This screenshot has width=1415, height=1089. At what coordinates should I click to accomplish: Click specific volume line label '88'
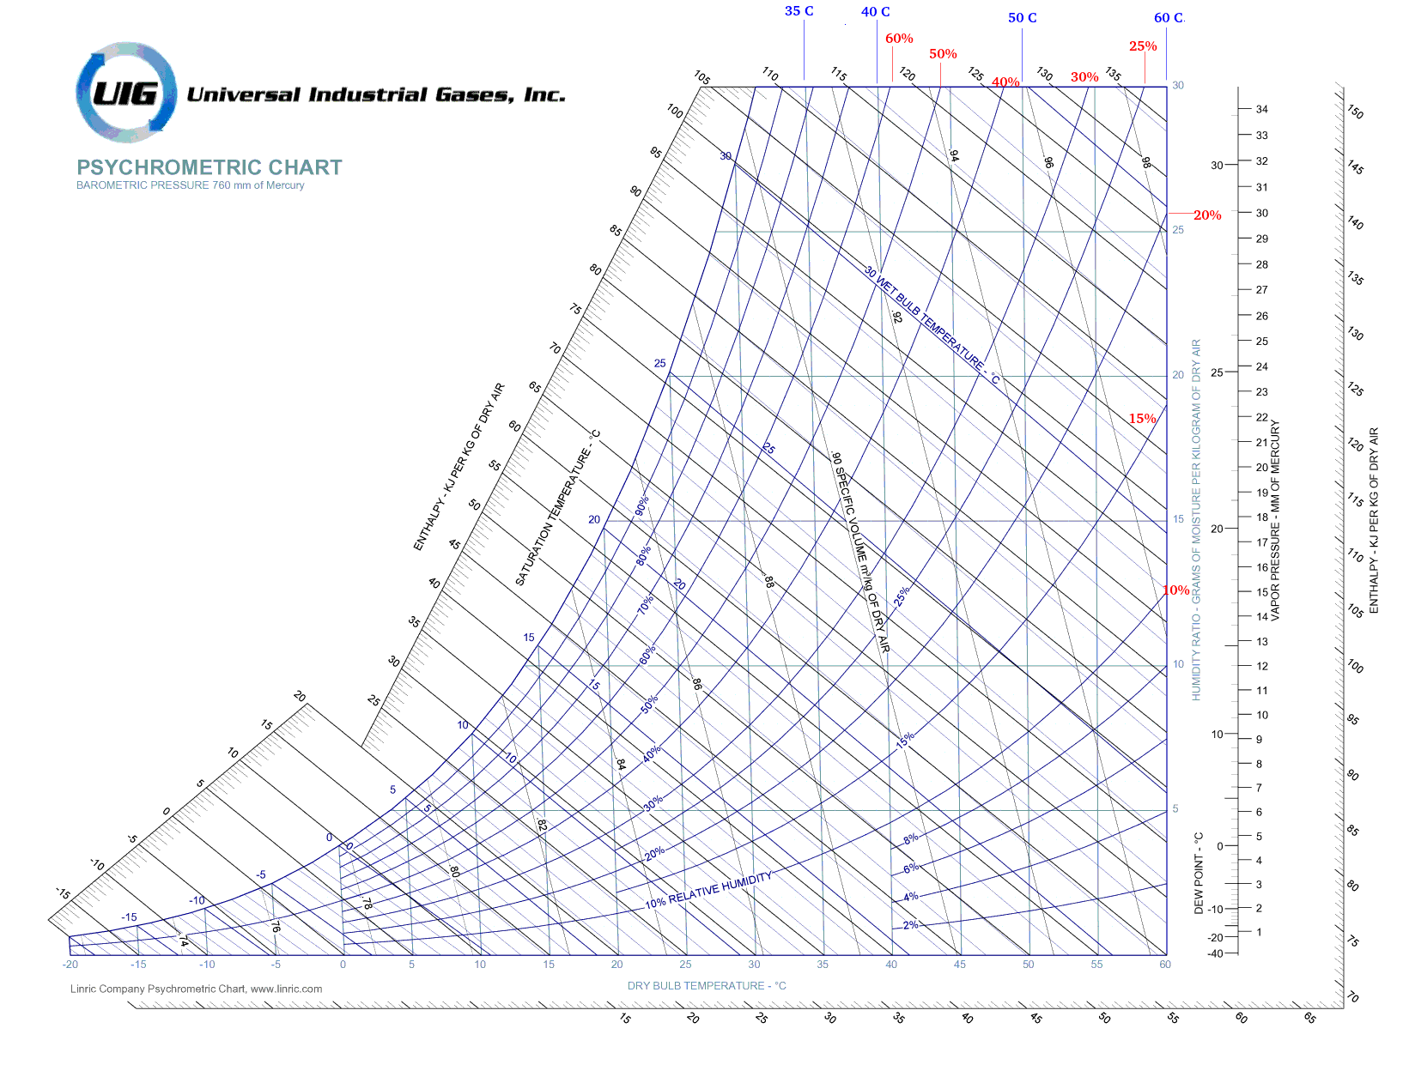tap(769, 583)
